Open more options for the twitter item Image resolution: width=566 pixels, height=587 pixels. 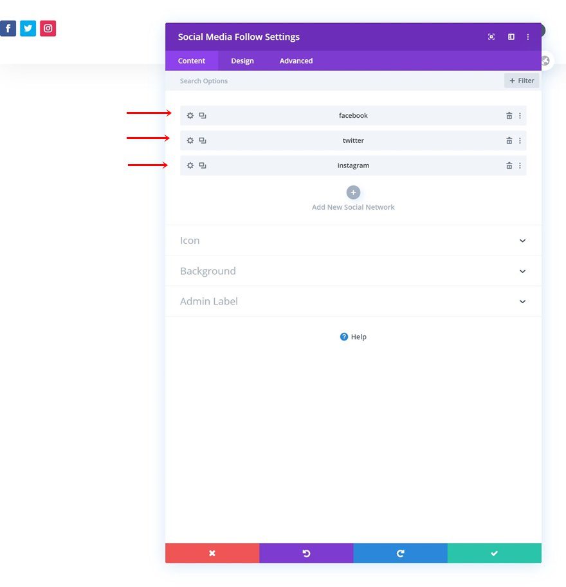point(520,140)
